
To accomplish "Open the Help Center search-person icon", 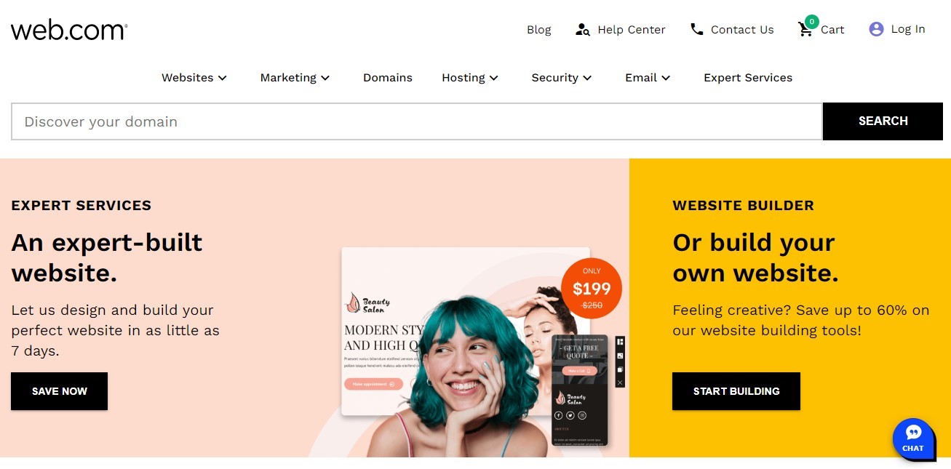I will [x=582, y=30].
